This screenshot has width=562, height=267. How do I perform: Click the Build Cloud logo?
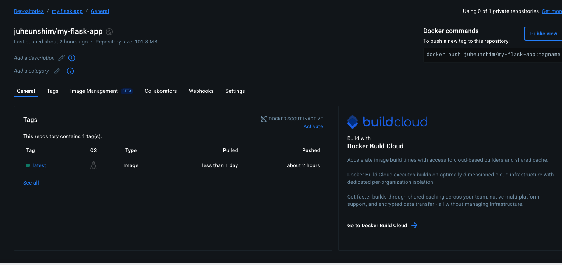click(x=387, y=122)
